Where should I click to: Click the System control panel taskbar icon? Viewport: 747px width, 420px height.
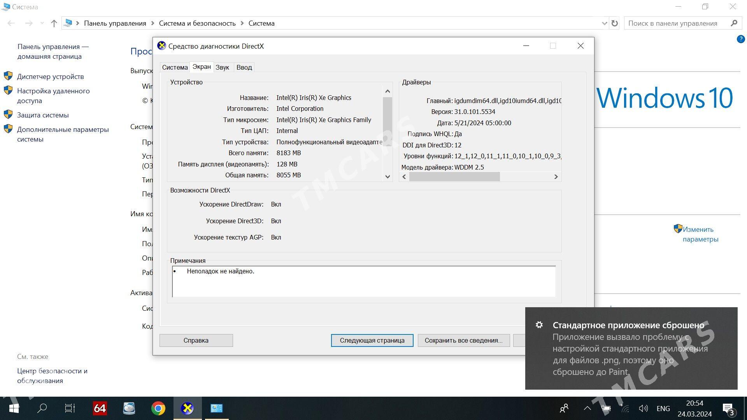(217, 408)
